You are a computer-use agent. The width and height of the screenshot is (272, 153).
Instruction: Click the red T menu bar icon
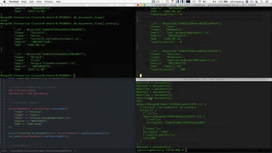click(x=173, y=2)
